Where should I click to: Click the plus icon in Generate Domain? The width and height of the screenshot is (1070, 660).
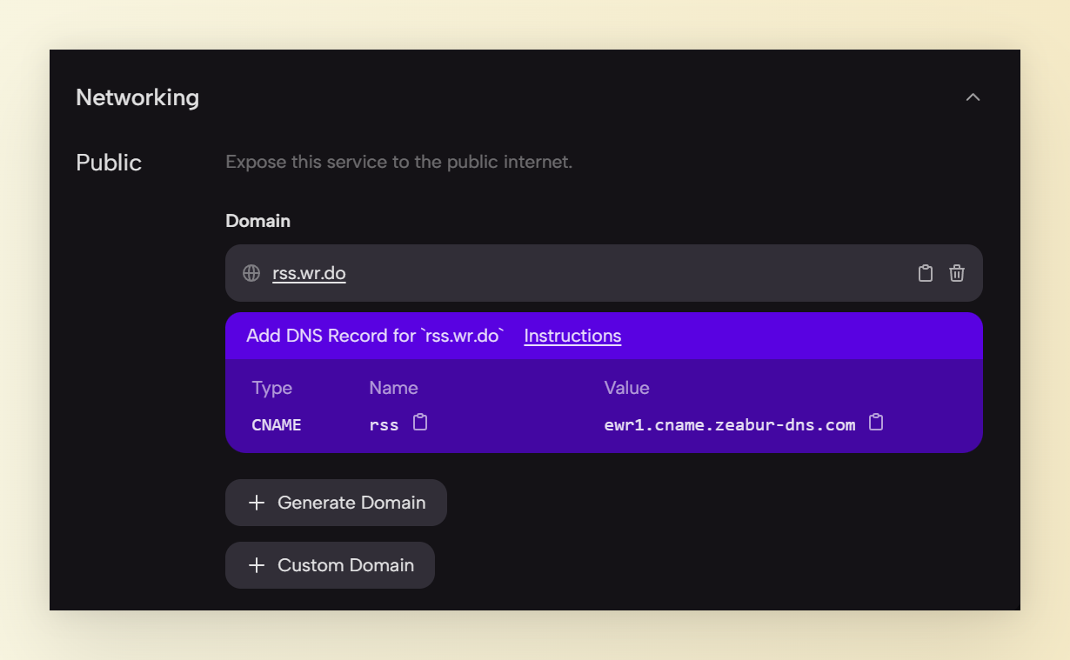tap(257, 503)
